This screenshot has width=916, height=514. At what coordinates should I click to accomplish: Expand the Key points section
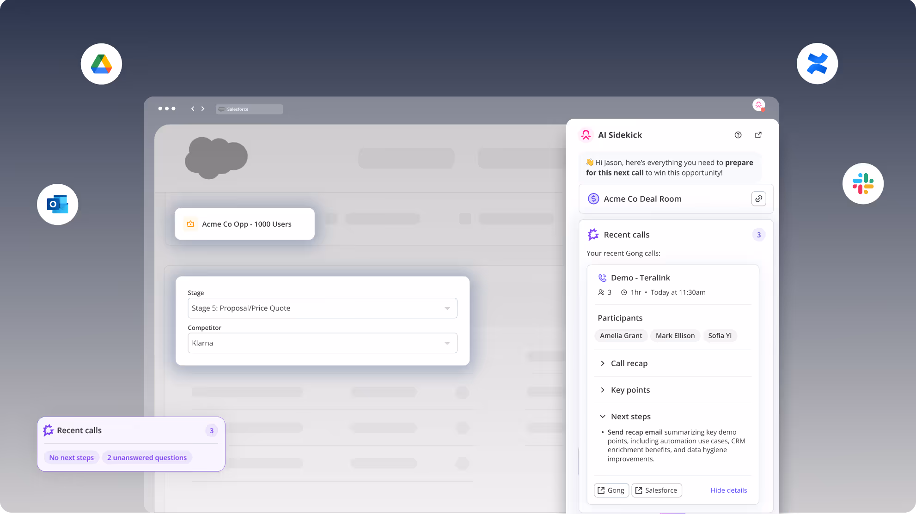tap(629, 390)
